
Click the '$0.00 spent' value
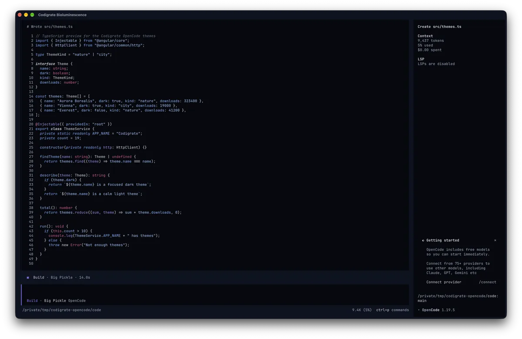[429, 50]
